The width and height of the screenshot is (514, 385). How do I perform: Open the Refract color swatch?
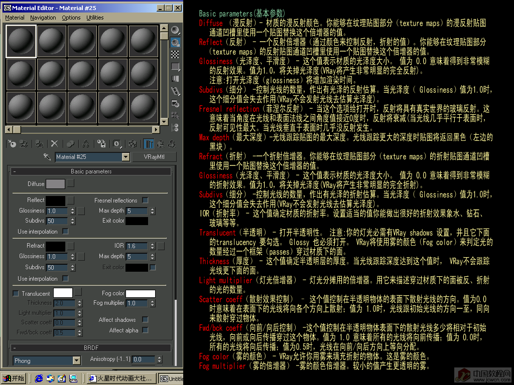point(55,246)
